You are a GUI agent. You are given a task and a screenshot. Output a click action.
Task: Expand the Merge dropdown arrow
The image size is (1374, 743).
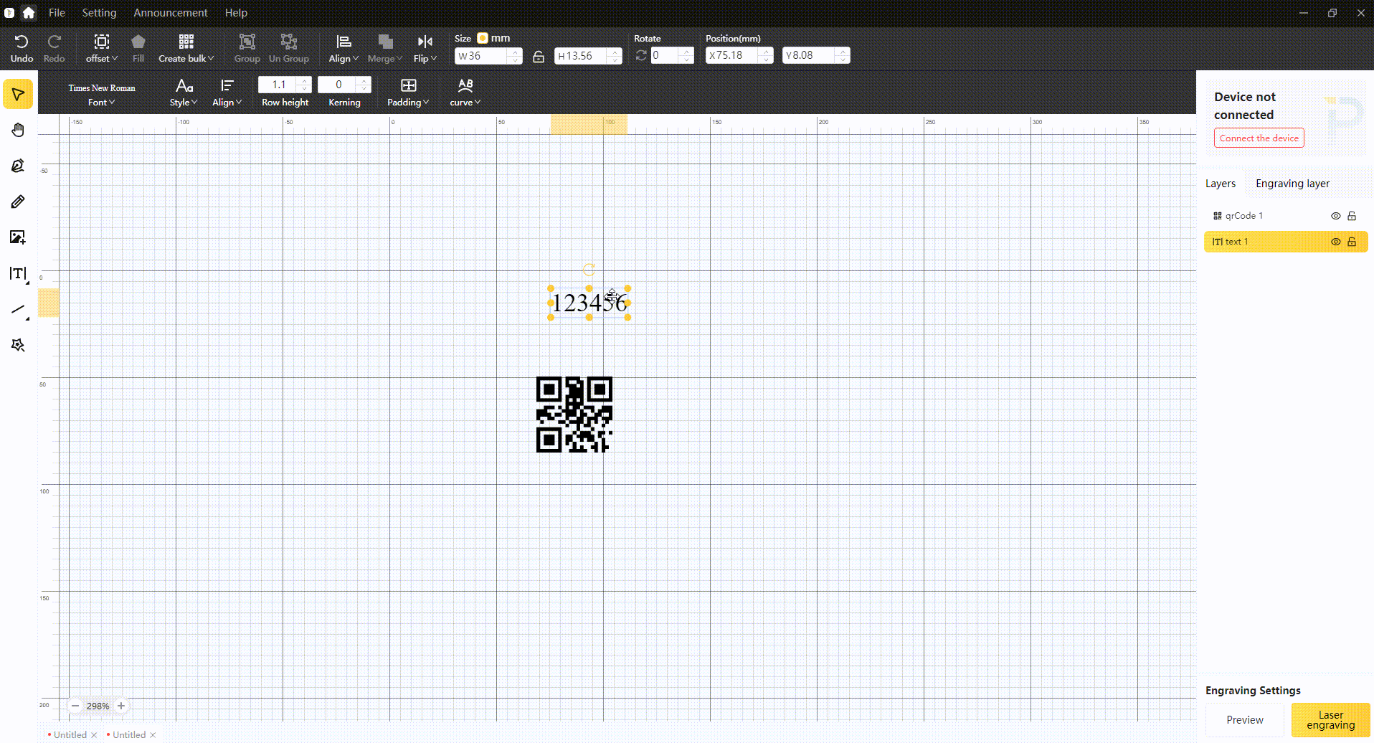click(399, 59)
